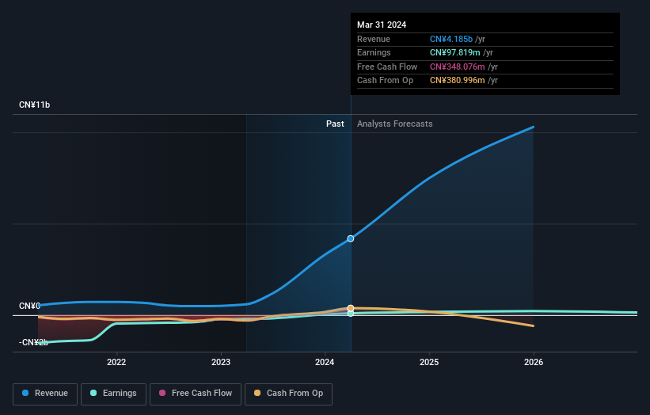Click the 2026 x-axis label
The width and height of the screenshot is (650, 415).
point(534,362)
